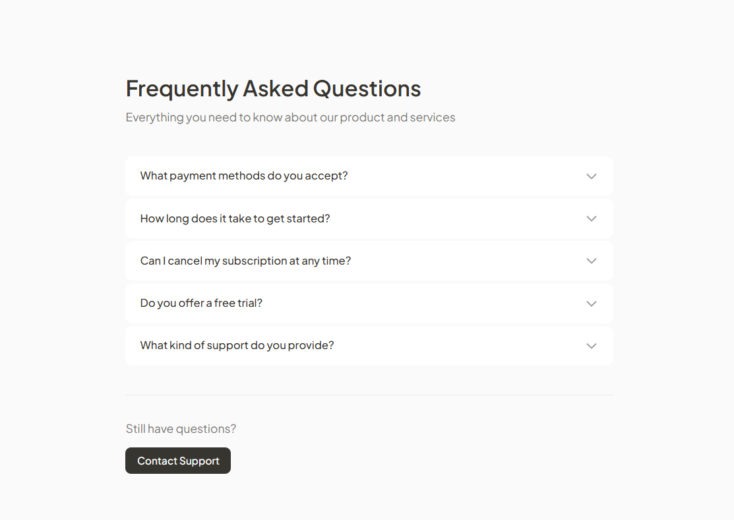Expand "What payment methods do you accept?" question text
The width and height of the screenshot is (734, 520).
point(244,176)
